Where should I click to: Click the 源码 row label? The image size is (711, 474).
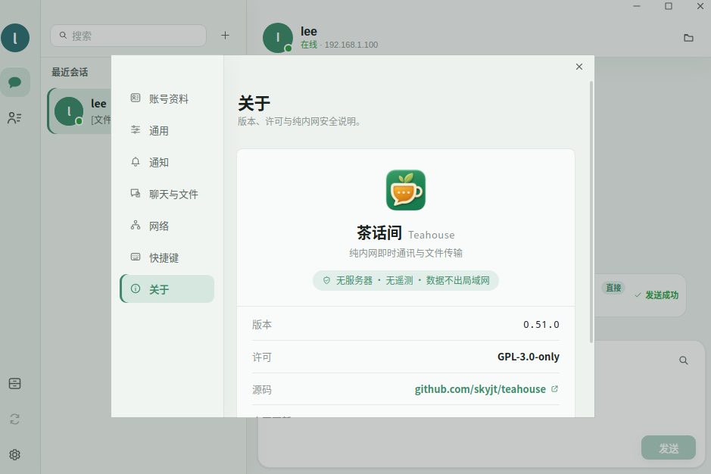(x=262, y=390)
